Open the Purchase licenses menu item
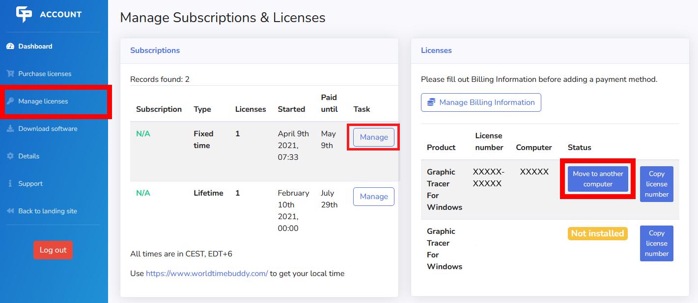 [x=45, y=74]
